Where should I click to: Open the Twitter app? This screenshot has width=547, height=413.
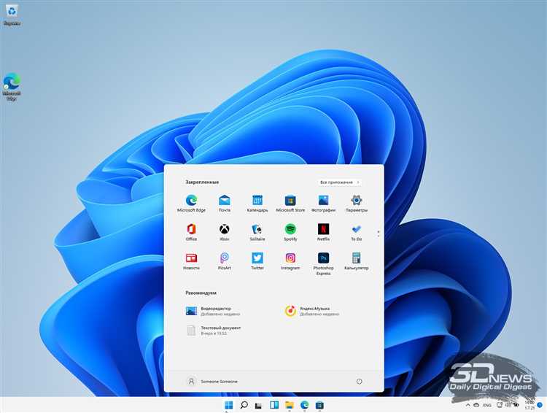pyautogui.click(x=257, y=261)
